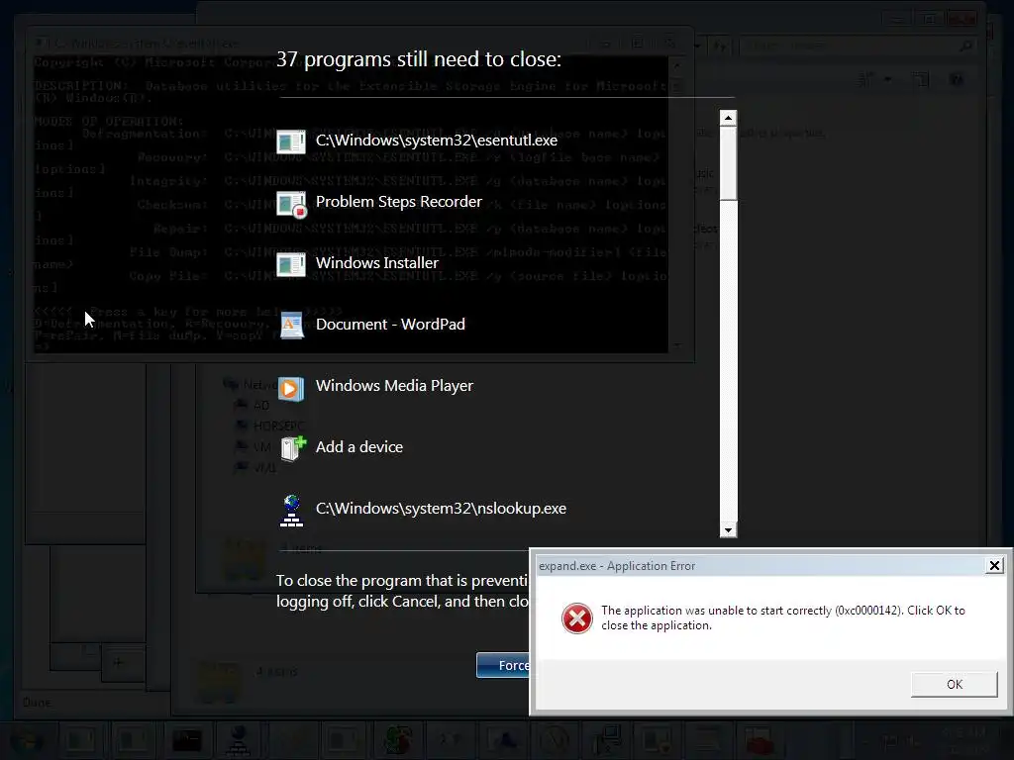Image resolution: width=1014 pixels, height=760 pixels.
Task: Click the nslookup.exe globe icon in list
Action: [x=291, y=511]
